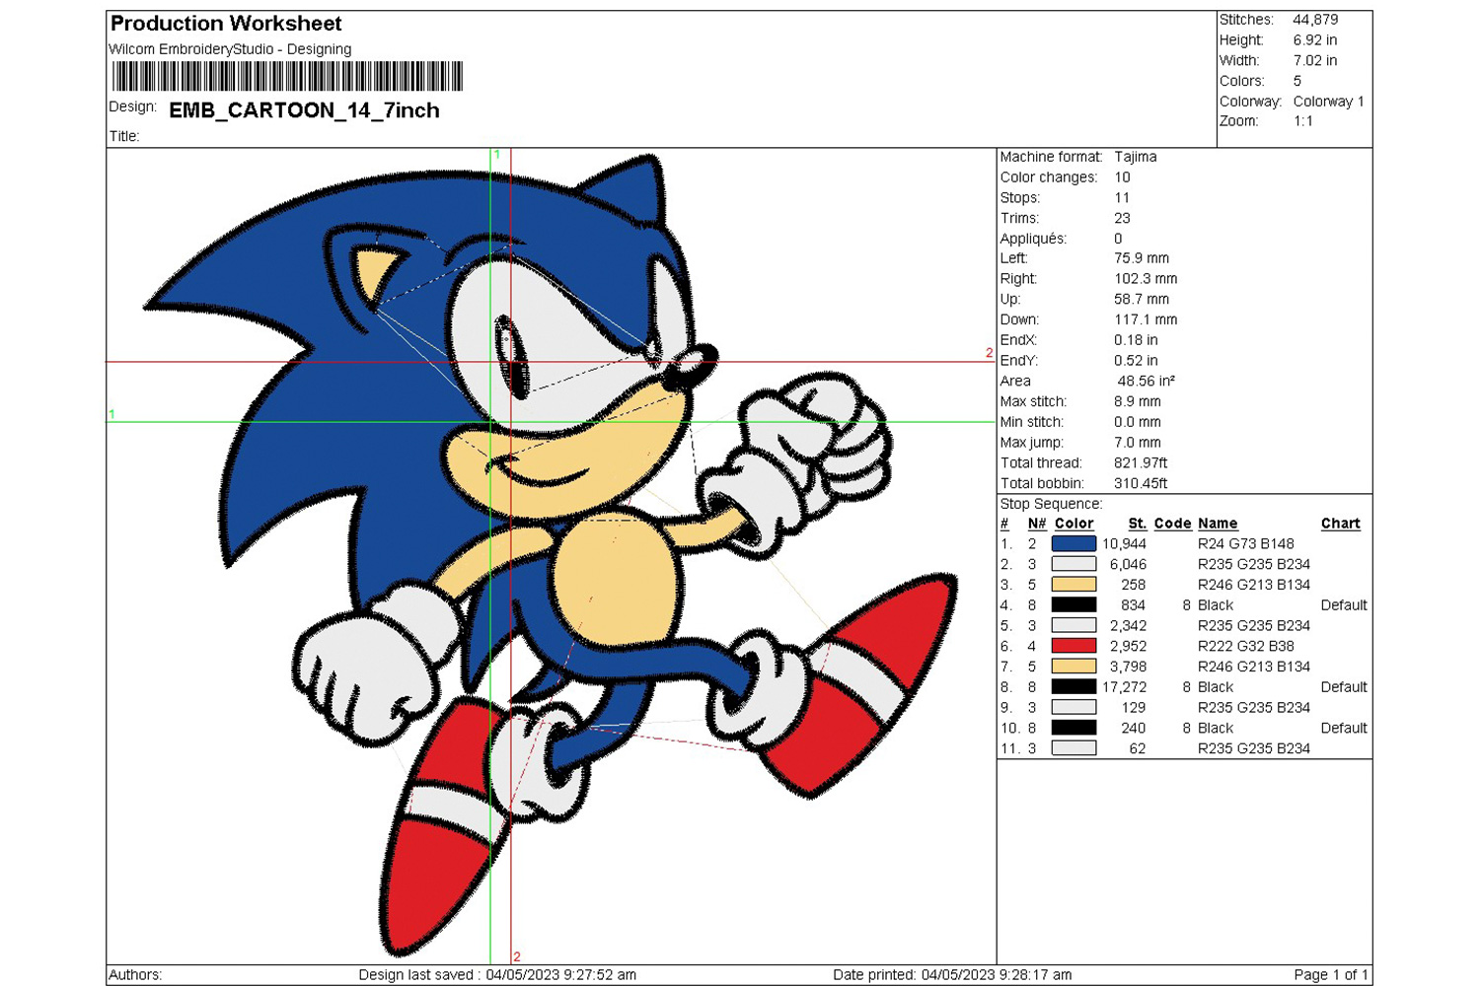Click the Width value 7.02 in
Screen dimensions: 1482x986
coord(1315,60)
